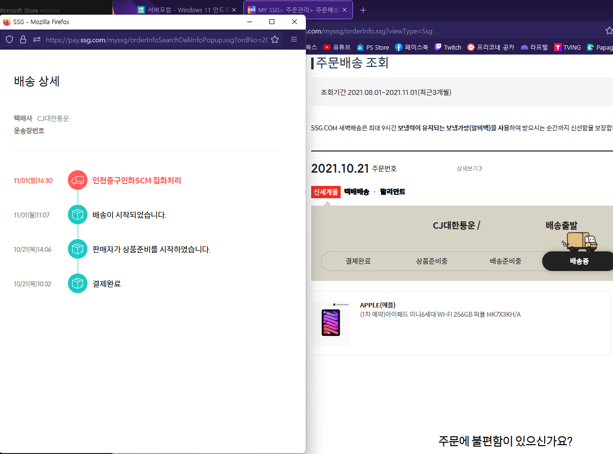Click the 10/21(목)10:32 timestamp
The height and width of the screenshot is (454, 613).
pos(32,284)
